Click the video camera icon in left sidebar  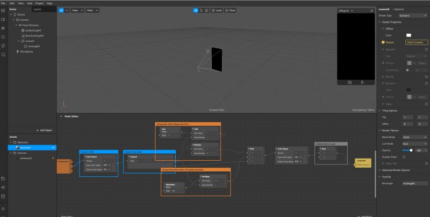tap(3, 19)
